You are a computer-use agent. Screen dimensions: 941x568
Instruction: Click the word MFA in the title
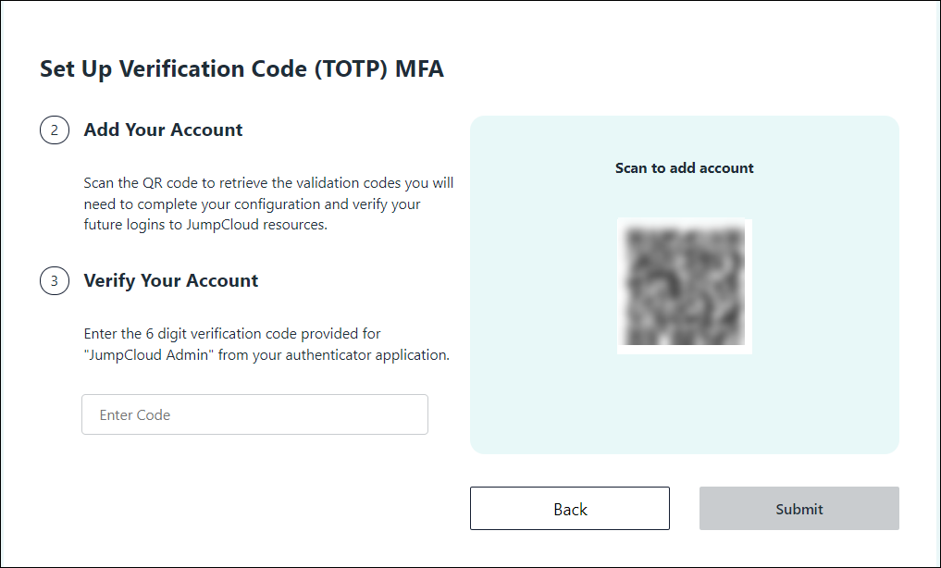(419, 69)
